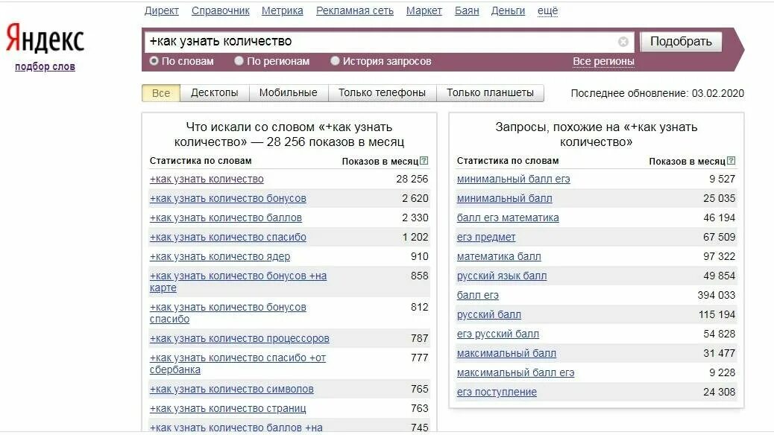Open the 'ещё' dropdown in top navigation
Screen dimensions: 774x435
[x=547, y=11]
